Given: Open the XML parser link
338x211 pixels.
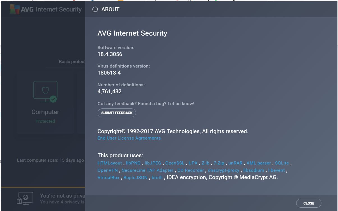Looking at the screenshot, I should [259, 163].
